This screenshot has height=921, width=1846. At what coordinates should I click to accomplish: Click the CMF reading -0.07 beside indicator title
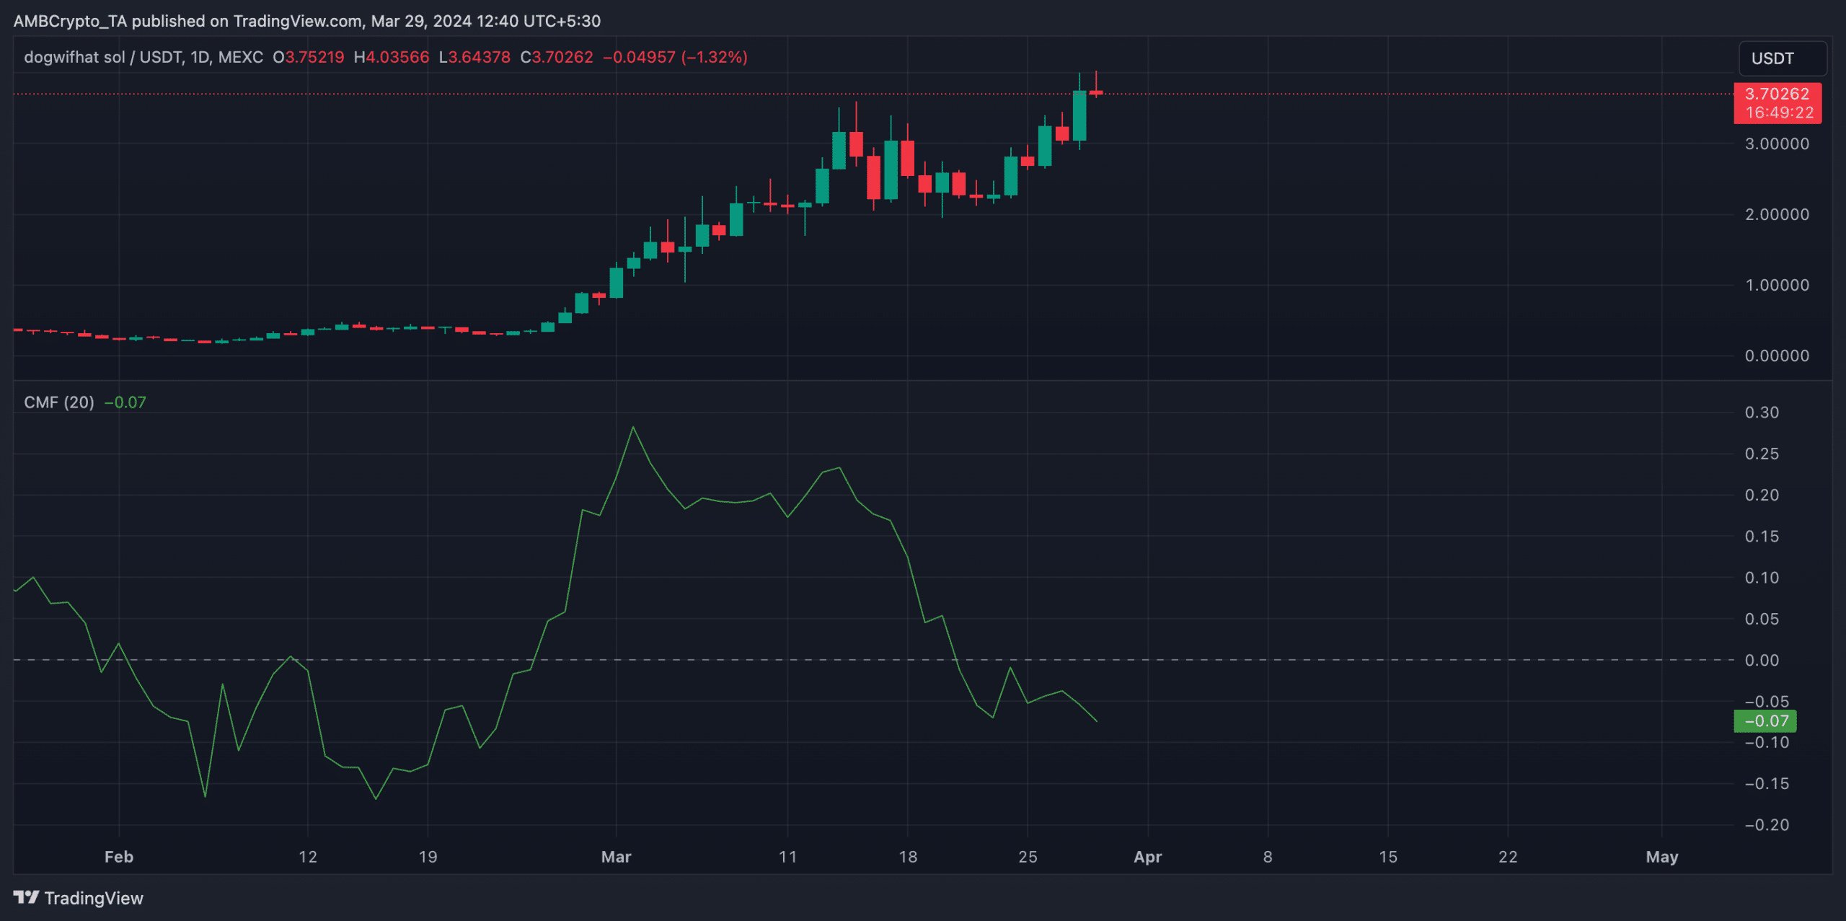(x=125, y=402)
